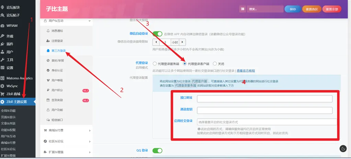Open 功能&权限 submenu item
The image size is (351, 159).
[x=8, y=130]
